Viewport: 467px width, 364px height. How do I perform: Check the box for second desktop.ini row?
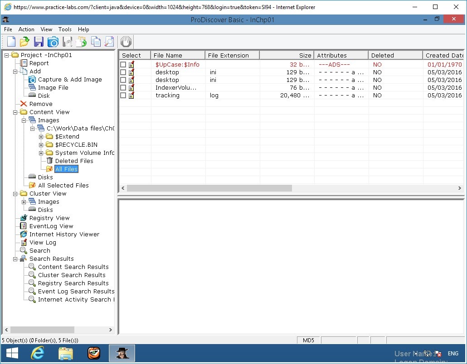click(123, 80)
